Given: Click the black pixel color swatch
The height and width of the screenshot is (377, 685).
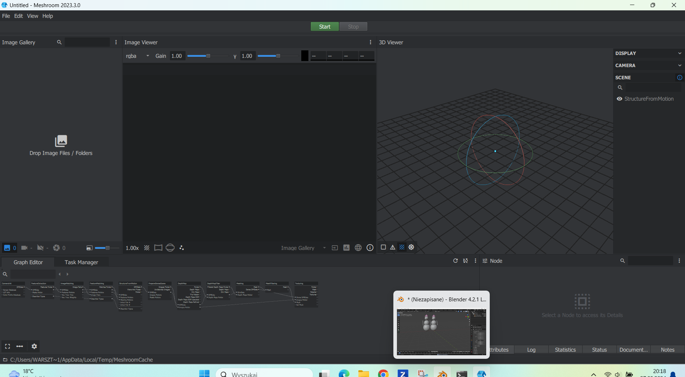Looking at the screenshot, I should coord(305,56).
